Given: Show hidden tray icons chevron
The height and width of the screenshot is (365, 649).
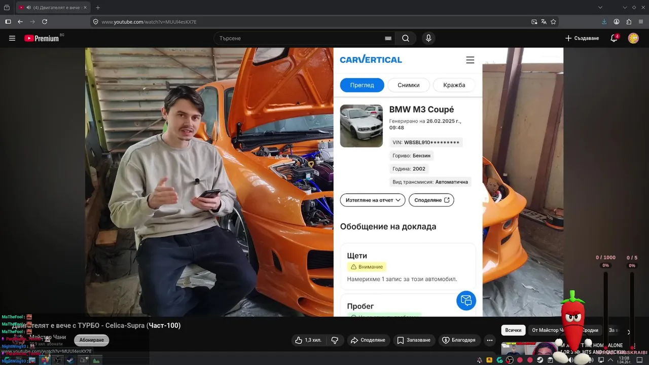Looking at the screenshot, I should (610, 360).
